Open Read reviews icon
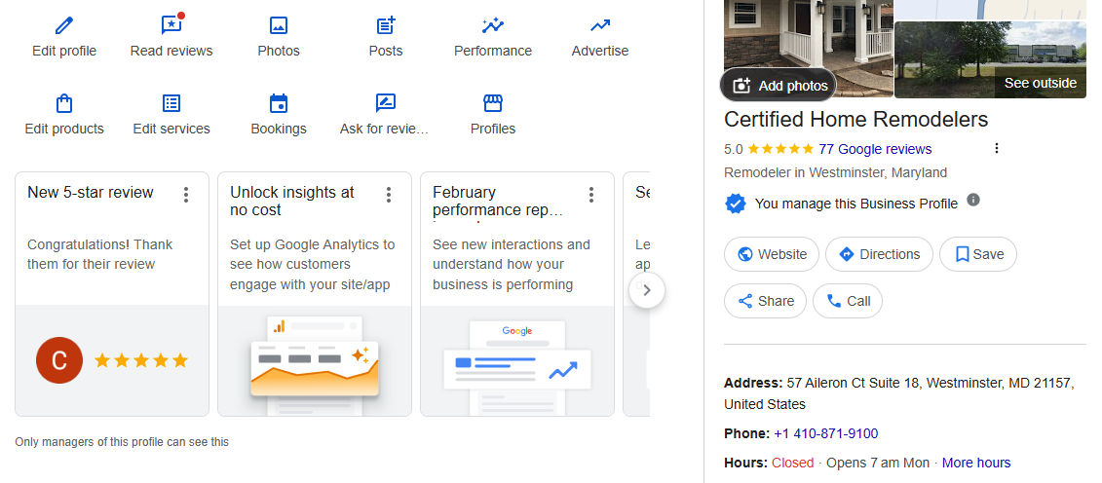The image size is (1102, 483). coord(171,24)
